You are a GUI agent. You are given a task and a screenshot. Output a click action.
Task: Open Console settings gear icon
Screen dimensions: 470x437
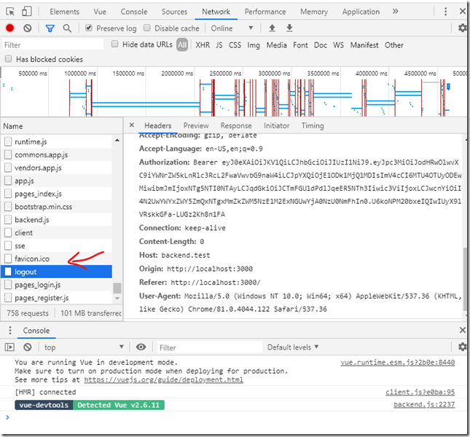463,347
